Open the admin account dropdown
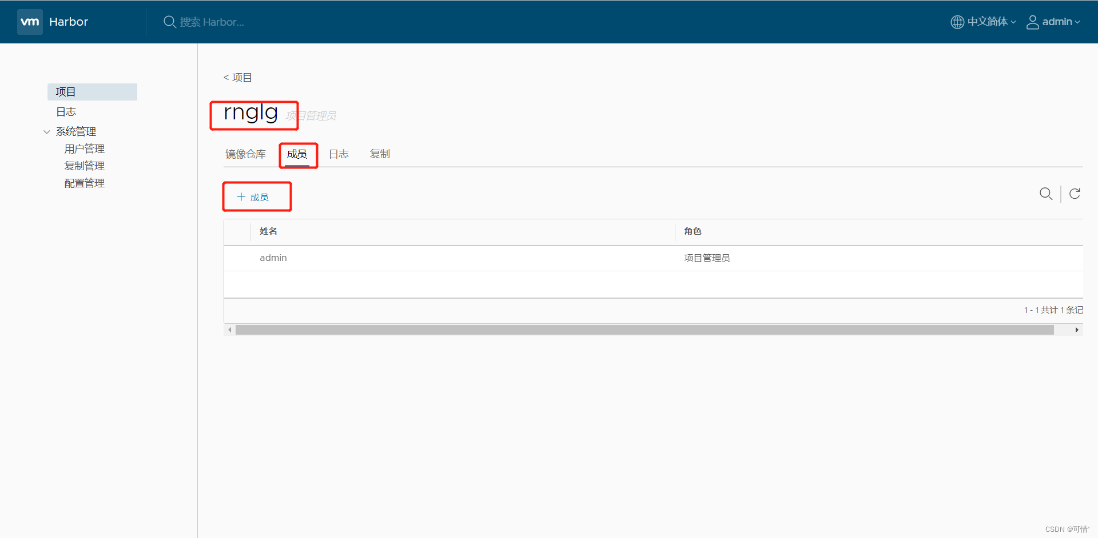 1061,22
